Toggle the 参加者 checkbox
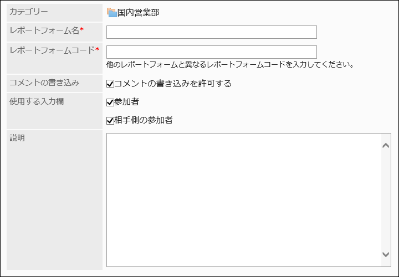Viewport: 399px width, 277px height. coord(110,102)
